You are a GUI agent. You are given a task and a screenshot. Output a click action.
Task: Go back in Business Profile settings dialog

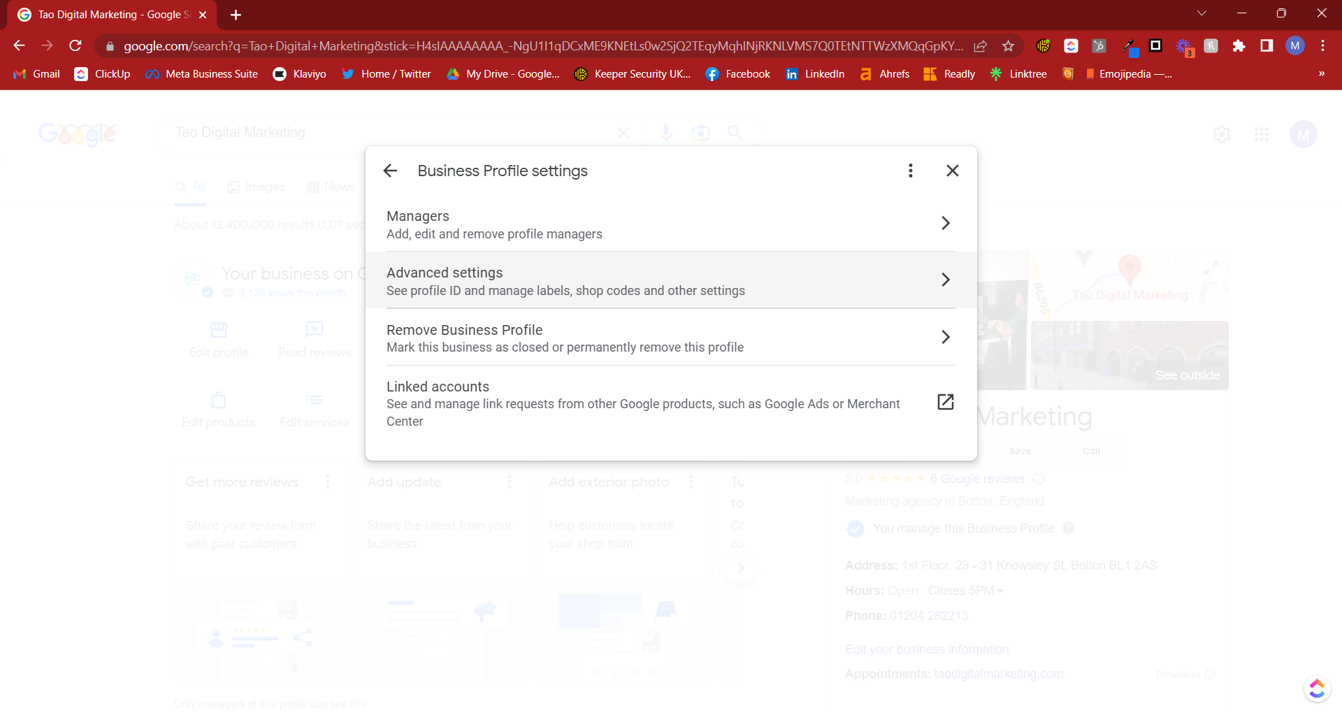(x=390, y=171)
